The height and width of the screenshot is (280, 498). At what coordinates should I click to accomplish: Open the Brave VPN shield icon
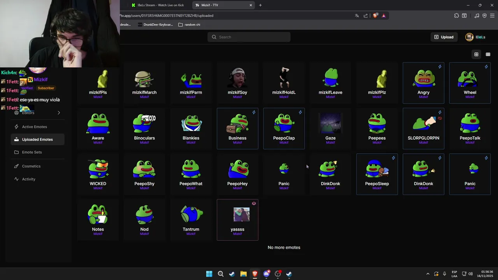[484, 16]
